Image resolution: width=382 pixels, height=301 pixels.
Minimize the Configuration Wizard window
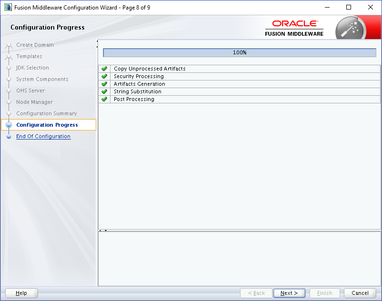327,7
